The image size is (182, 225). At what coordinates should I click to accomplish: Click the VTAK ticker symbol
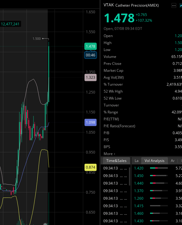click(x=108, y=5)
